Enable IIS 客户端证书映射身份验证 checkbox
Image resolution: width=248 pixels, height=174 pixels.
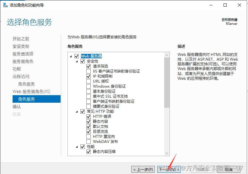89,71
